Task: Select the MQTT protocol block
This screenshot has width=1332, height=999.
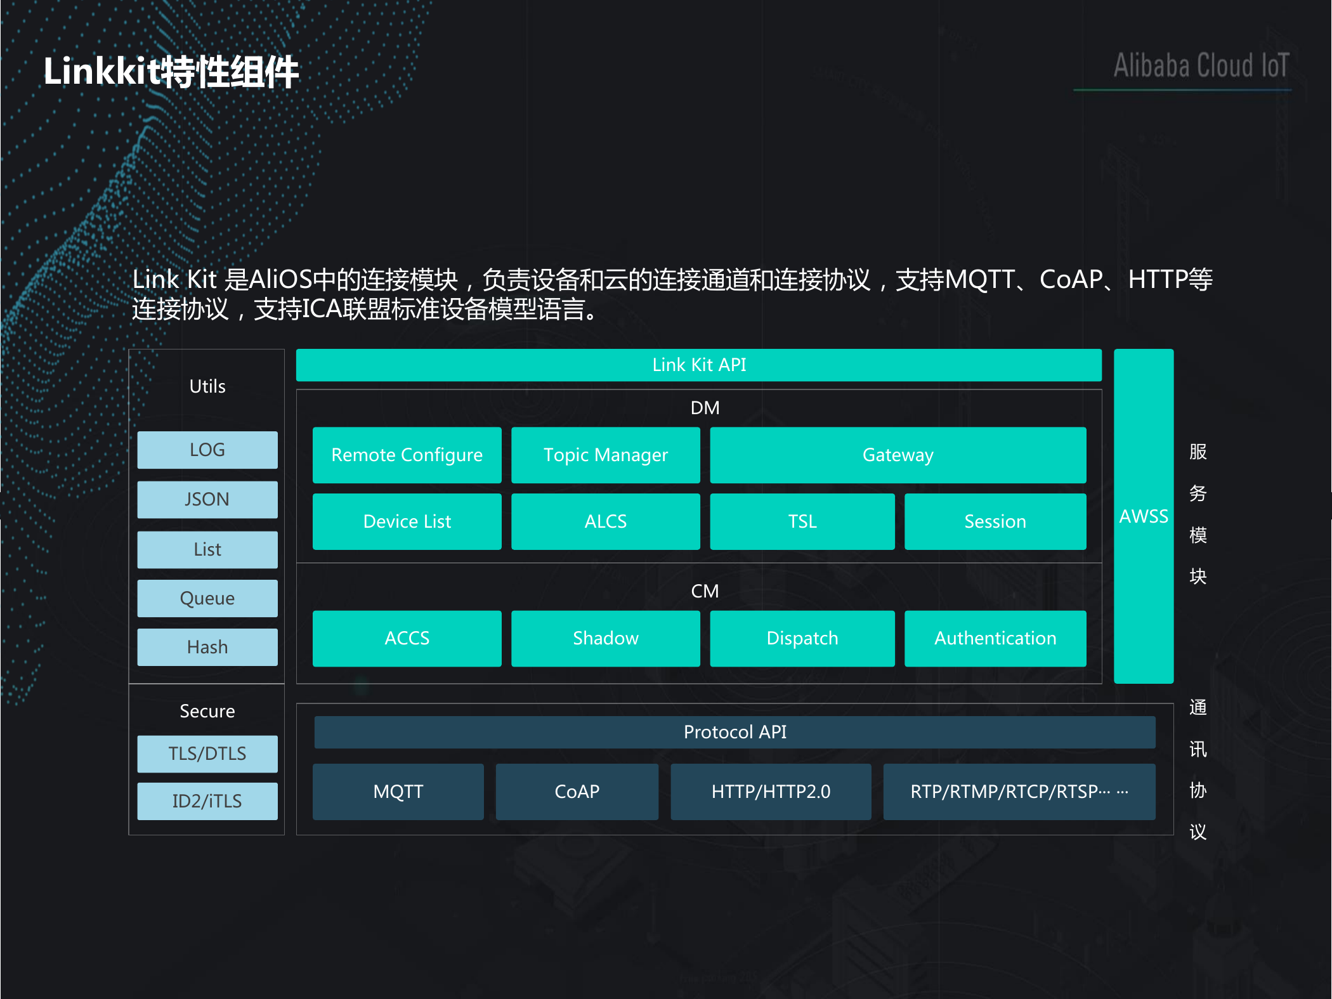Action: (x=398, y=792)
